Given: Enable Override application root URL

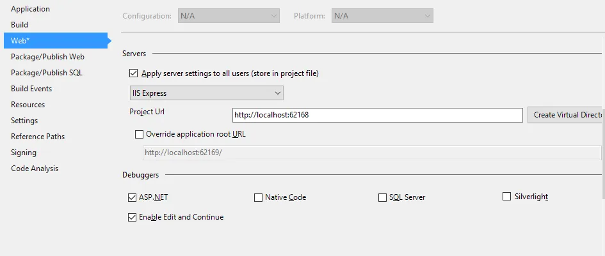Looking at the screenshot, I should tap(140, 134).
